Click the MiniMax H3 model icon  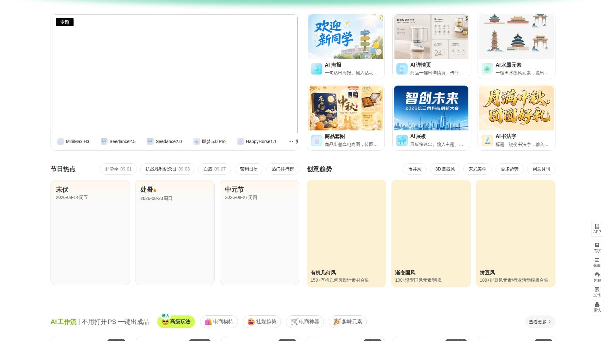60,141
